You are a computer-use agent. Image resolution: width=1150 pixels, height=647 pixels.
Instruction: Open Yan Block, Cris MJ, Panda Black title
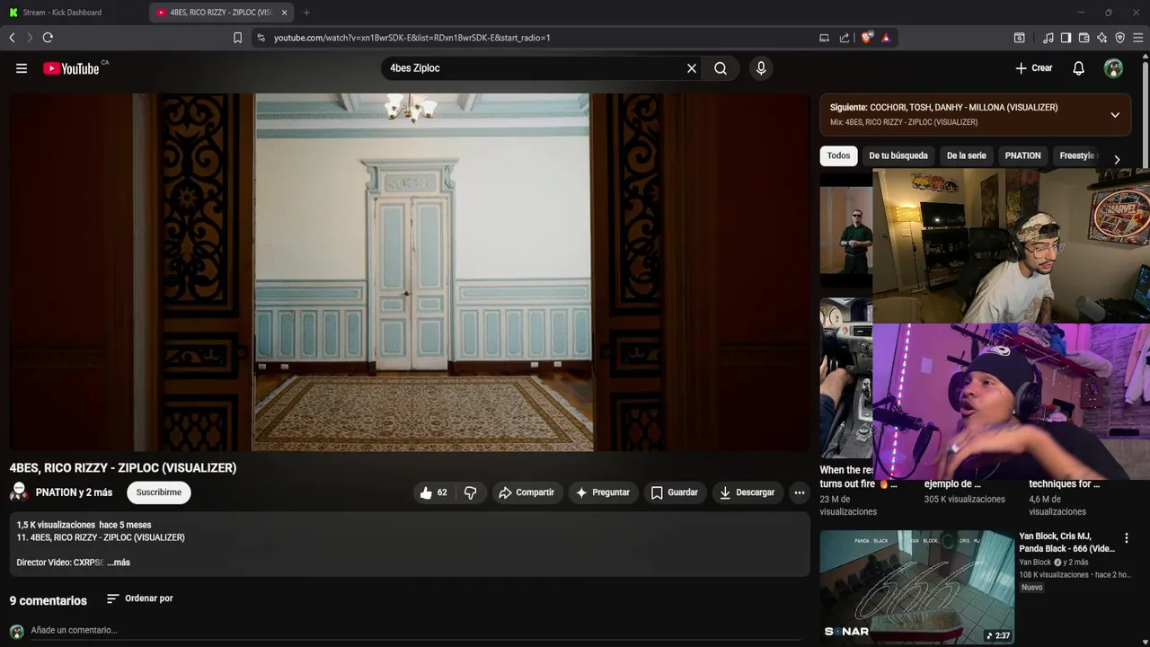(x=1066, y=543)
